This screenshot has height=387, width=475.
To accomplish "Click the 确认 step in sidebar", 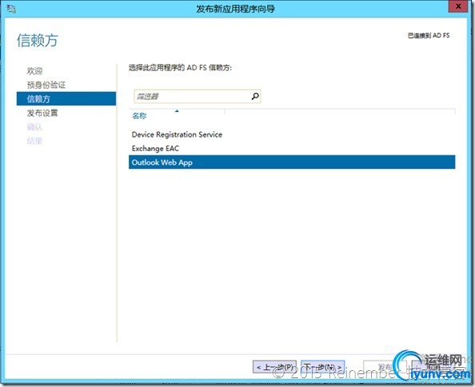I will (x=34, y=127).
